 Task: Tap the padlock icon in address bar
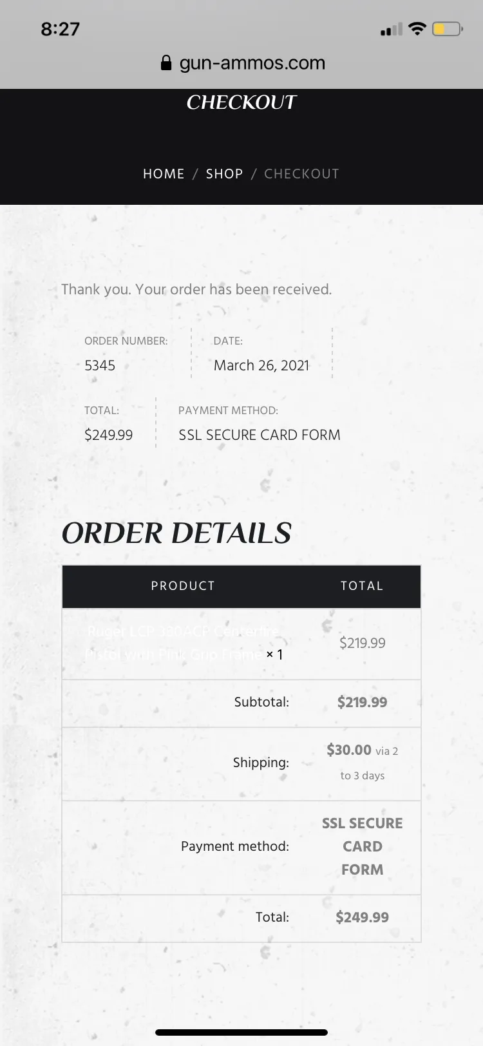click(x=166, y=63)
